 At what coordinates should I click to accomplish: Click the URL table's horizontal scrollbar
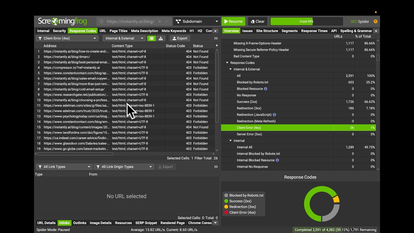click(x=75, y=154)
